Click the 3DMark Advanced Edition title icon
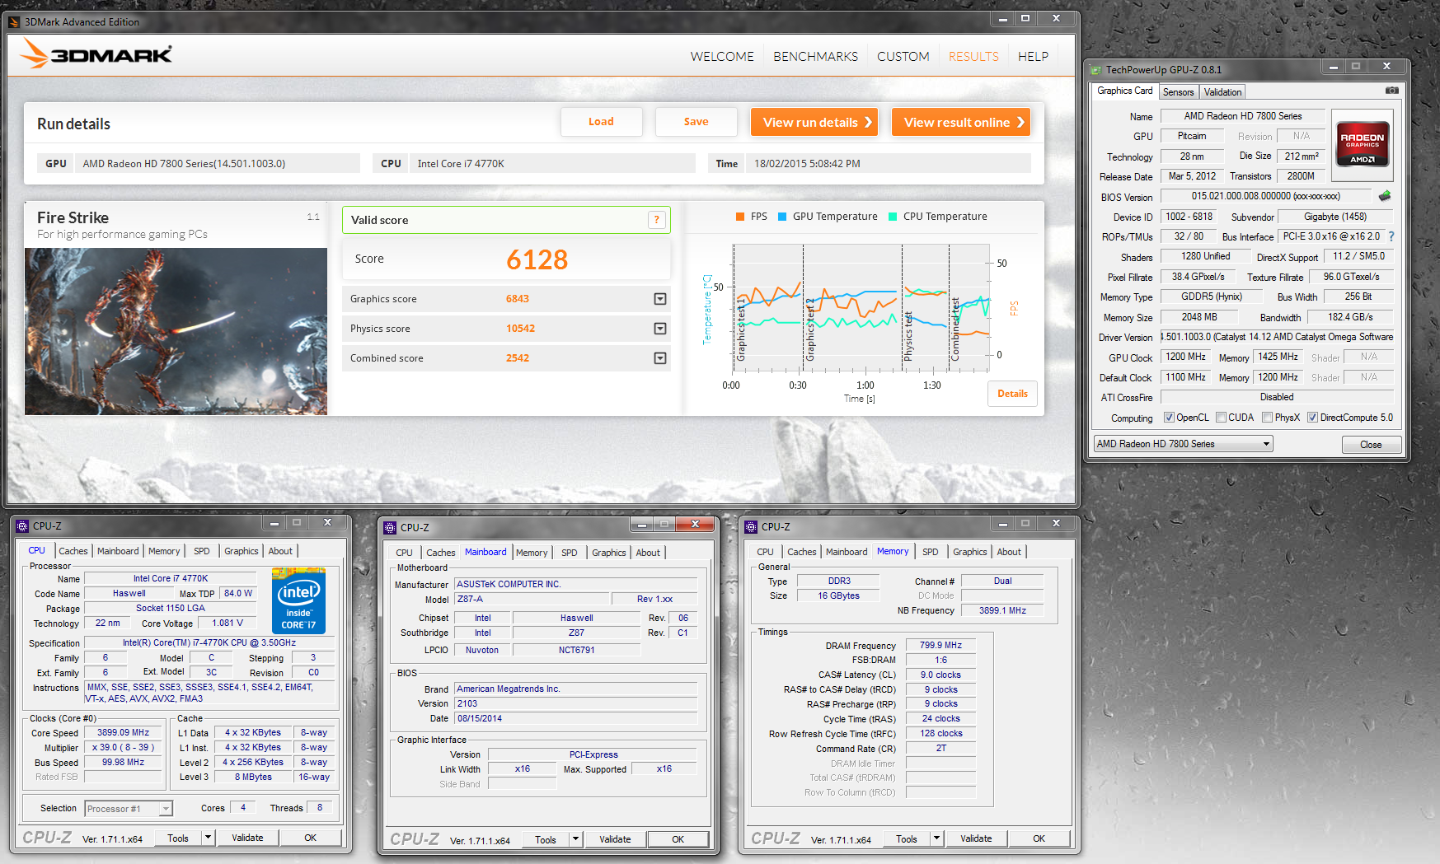 click(13, 22)
